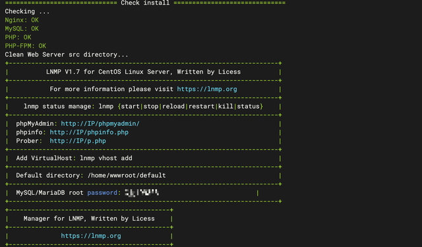Click the 'LNMP V1.7 for CentOS' title line
The image size is (422, 247).
[143, 72]
